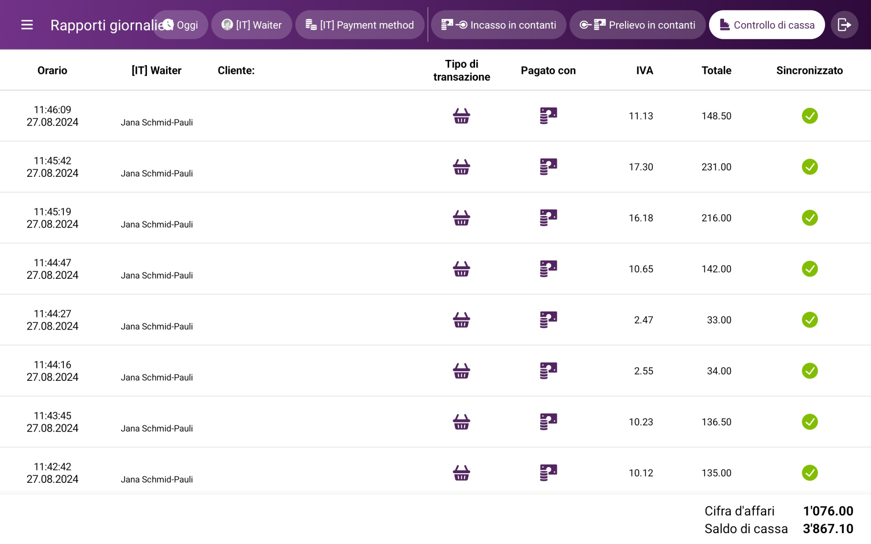Click synced checkmark for 135.00 transaction
Screen dimensions: 871x544
[810, 473]
